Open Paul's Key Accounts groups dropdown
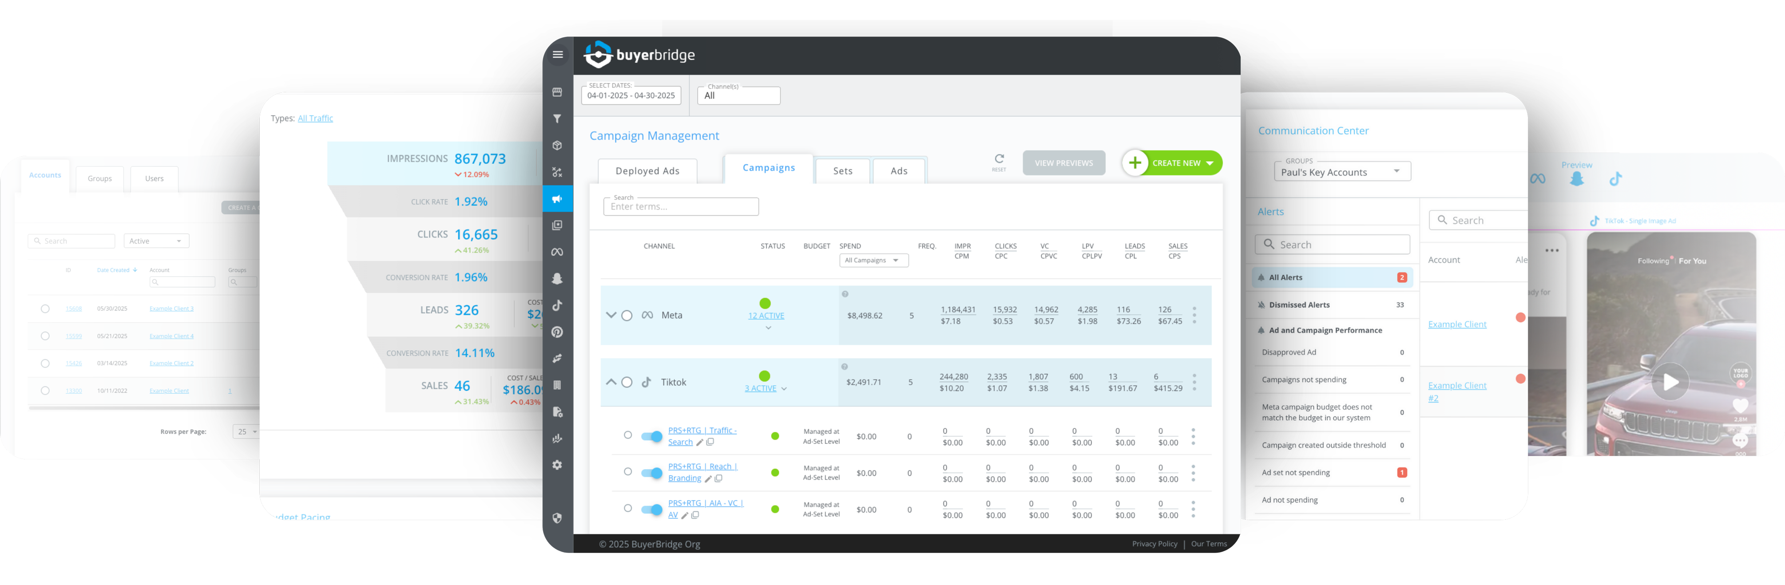 (x=1342, y=172)
